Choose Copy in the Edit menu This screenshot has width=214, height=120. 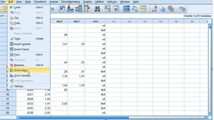[x=29, y=23]
